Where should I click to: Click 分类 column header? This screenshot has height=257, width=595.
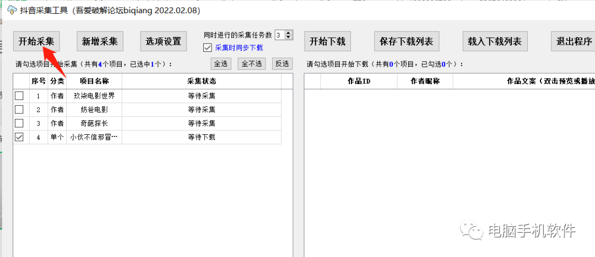57,81
